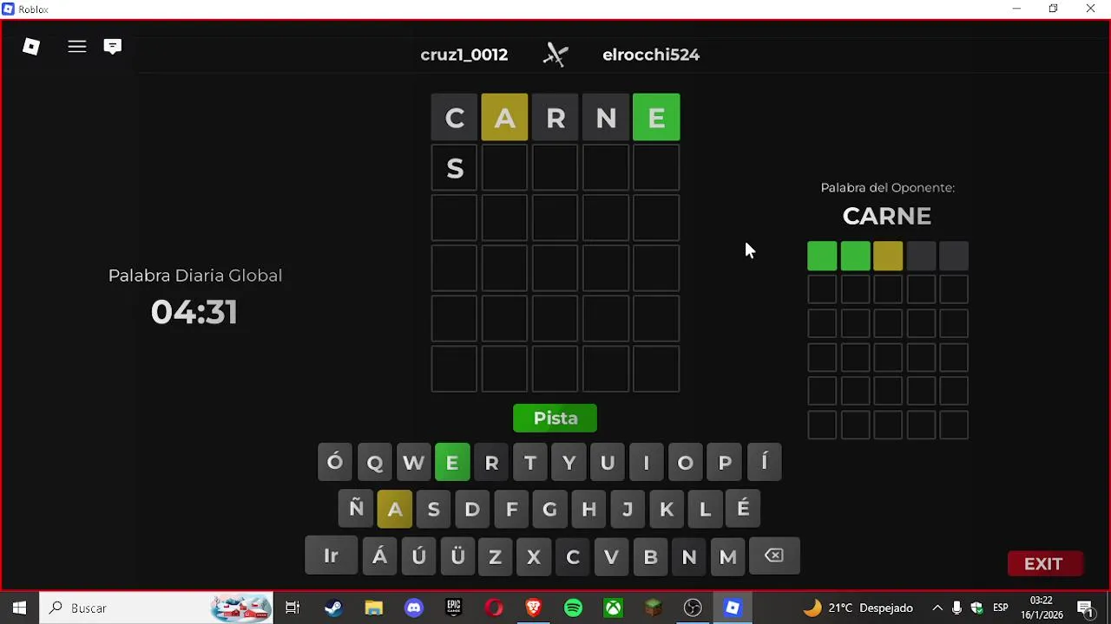This screenshot has width=1111, height=624.
Task: Tap the X key
Action: point(534,556)
